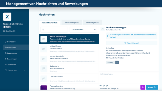The image size is (162, 91).
Task: Click Daniela Gonzalez's avatar
Action: coord(44,79)
